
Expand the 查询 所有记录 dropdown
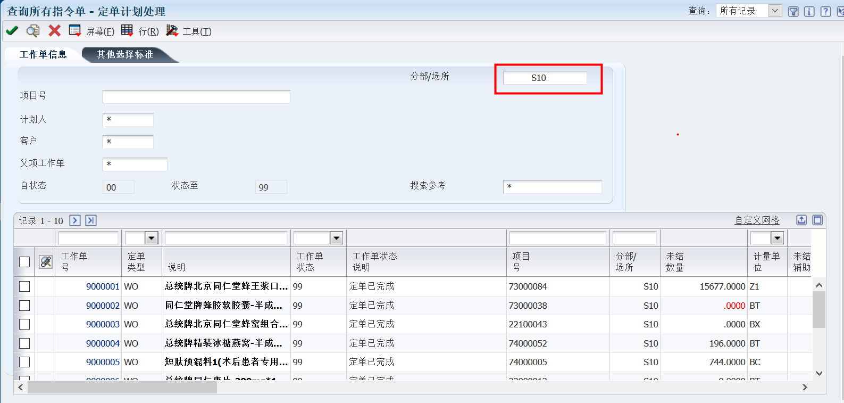[x=775, y=11]
